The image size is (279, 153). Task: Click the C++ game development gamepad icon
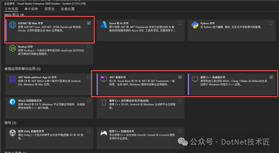(x=104, y=133)
